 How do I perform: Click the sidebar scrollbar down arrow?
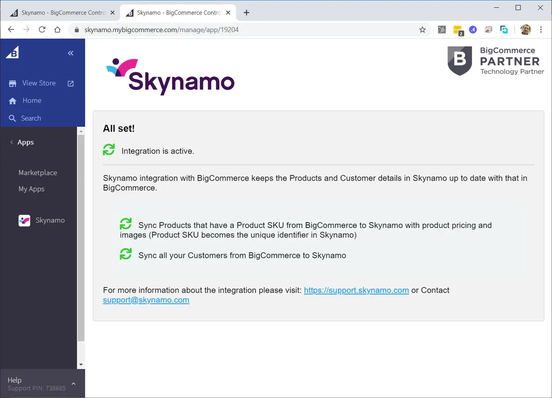(81, 364)
